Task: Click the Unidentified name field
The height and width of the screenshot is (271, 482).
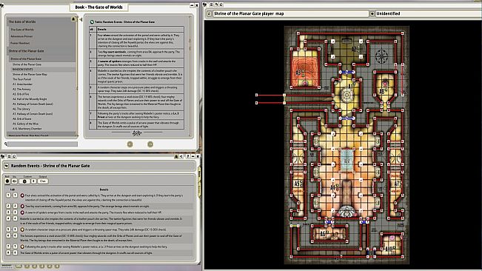Action: point(429,13)
